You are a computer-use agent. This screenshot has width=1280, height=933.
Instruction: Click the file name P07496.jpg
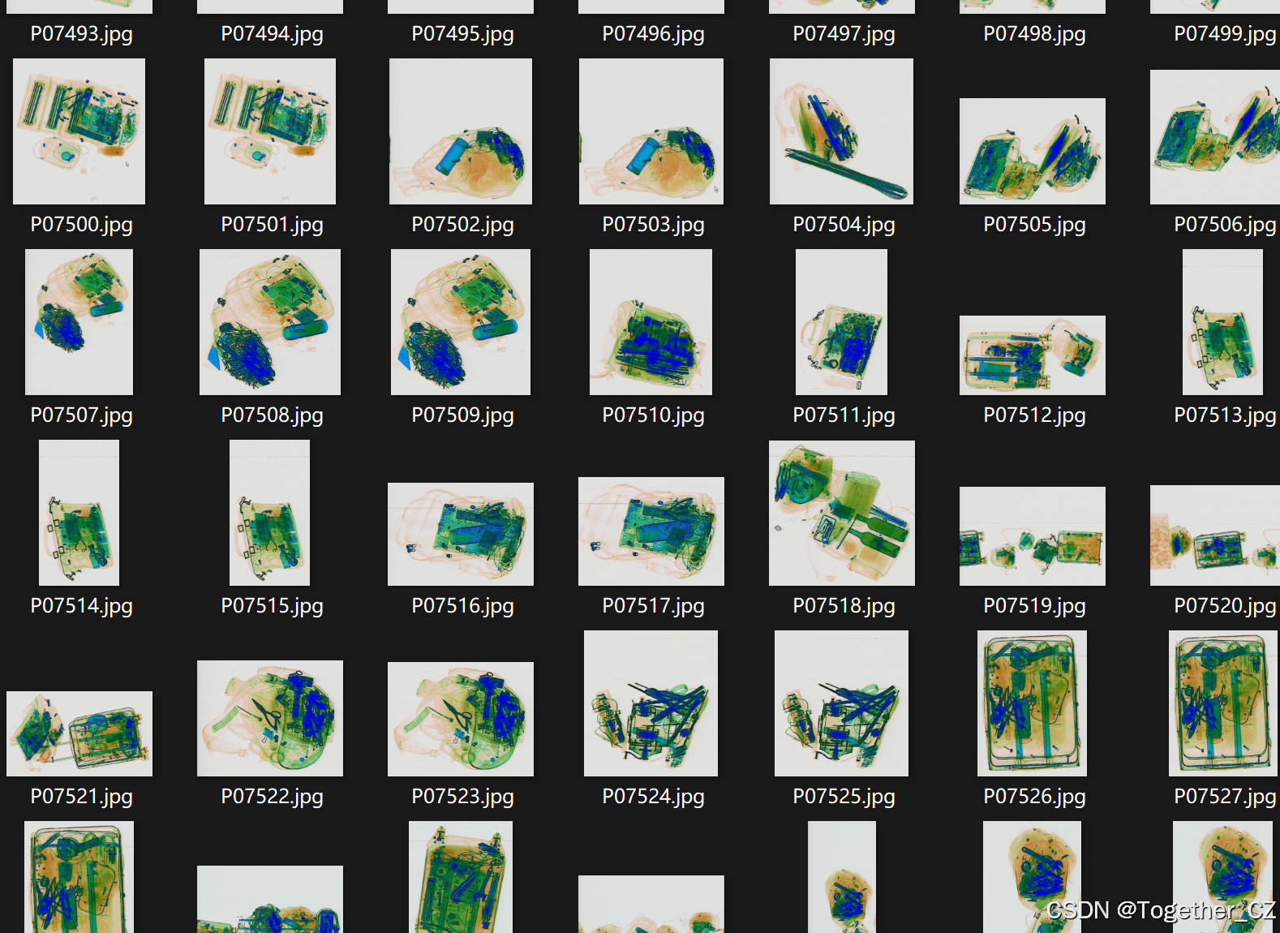(653, 34)
